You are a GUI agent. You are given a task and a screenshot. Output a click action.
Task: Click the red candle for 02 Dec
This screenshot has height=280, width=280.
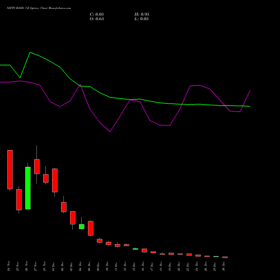pyautogui.click(x=64, y=207)
